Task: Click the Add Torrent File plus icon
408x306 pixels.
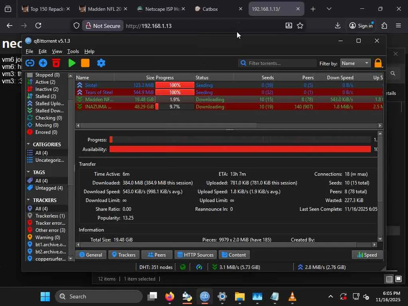Action: (x=43, y=63)
